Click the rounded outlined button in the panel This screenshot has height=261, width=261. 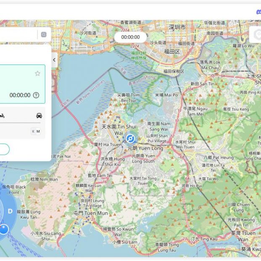click(x=3, y=149)
